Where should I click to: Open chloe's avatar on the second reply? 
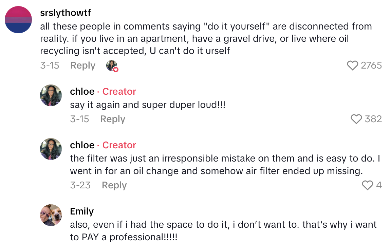[51, 149]
